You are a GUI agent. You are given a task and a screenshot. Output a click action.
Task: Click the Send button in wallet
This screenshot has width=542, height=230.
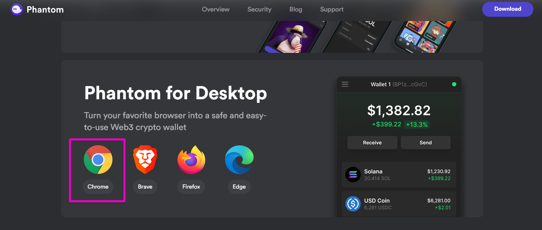[426, 142]
